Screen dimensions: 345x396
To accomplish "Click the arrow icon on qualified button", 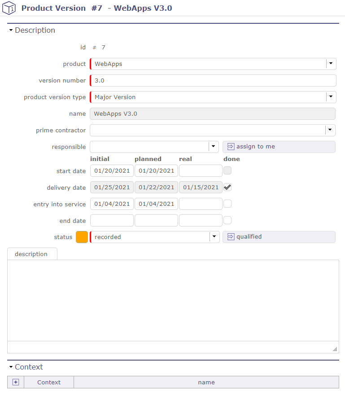I will [231, 237].
